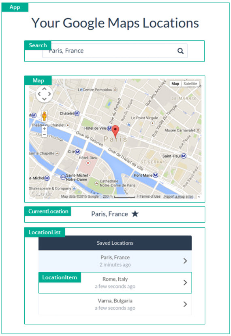Click the Report a map error link

tap(178, 196)
